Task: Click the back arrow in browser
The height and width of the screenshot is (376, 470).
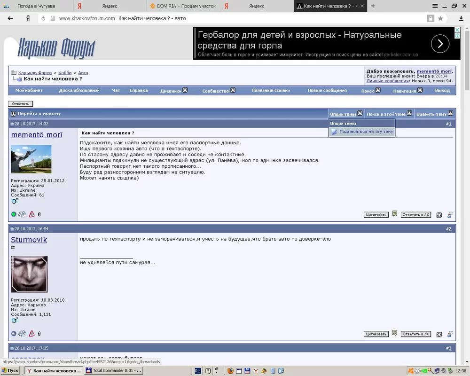Action: [x=10, y=18]
